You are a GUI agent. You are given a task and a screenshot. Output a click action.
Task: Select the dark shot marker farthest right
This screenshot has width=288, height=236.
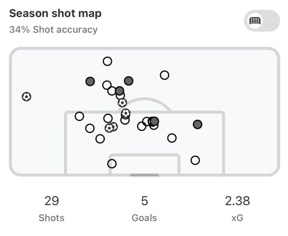pos(197,125)
